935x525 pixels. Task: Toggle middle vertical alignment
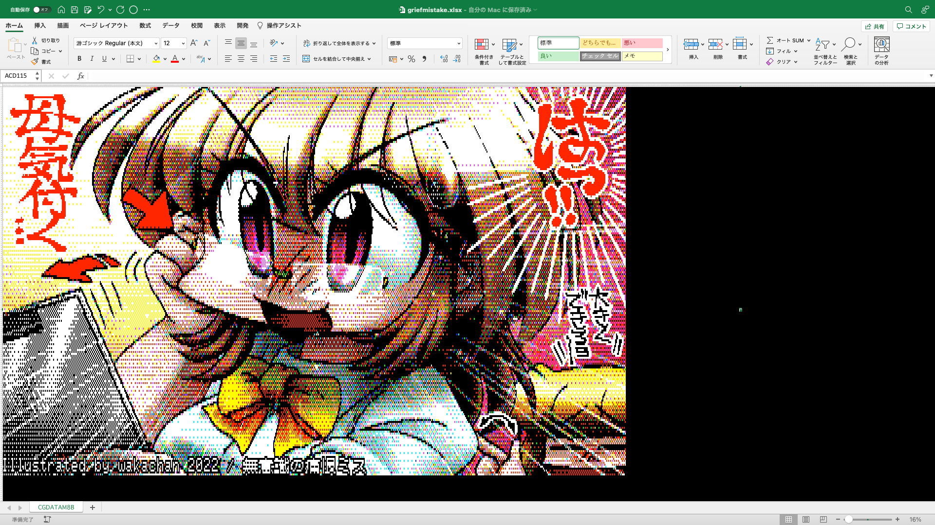[241, 43]
